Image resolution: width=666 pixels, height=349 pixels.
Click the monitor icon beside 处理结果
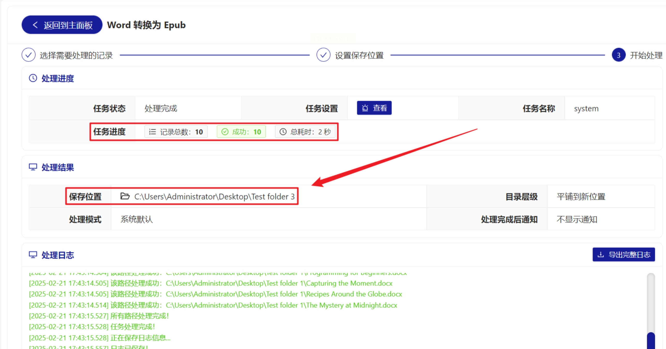click(x=33, y=167)
